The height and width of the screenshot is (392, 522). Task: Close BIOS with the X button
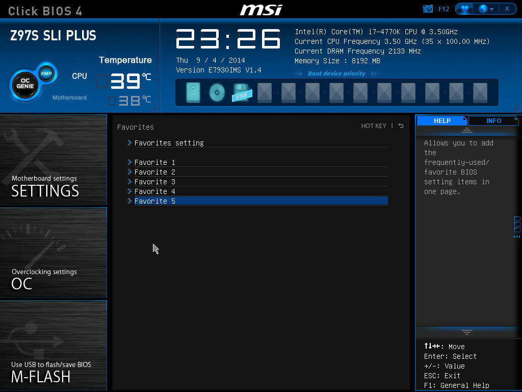507,9
